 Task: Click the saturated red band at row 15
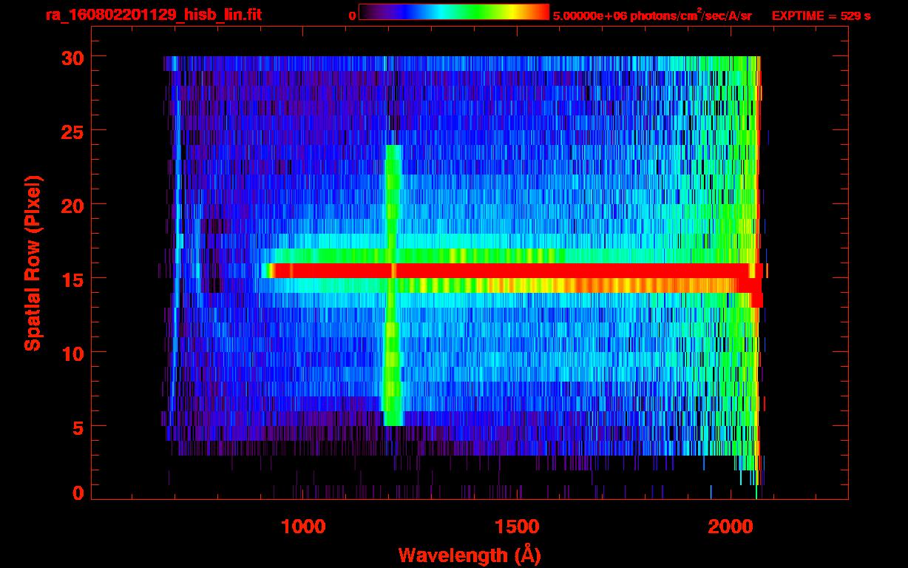click(518, 271)
